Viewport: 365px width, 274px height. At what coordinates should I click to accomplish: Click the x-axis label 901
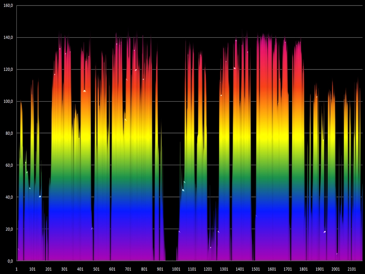[160, 269]
